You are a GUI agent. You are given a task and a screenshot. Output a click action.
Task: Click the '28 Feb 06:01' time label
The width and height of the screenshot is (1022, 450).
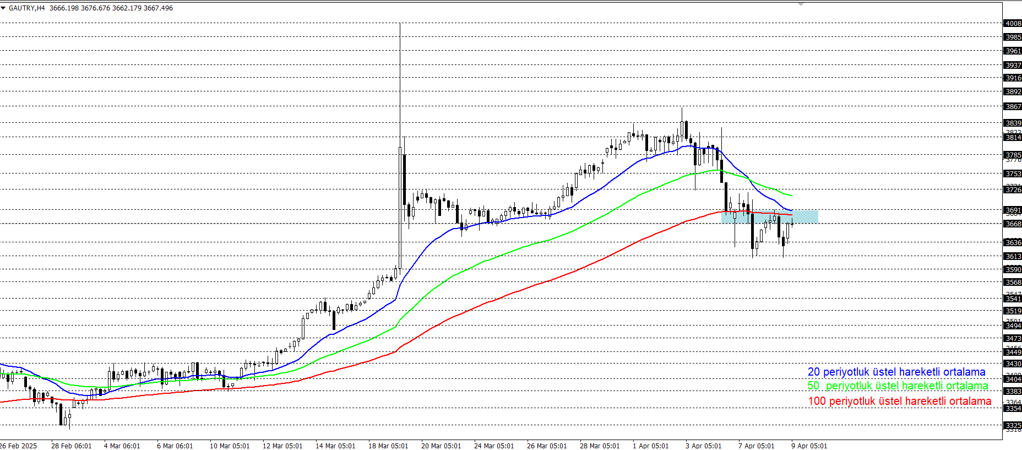[72, 446]
